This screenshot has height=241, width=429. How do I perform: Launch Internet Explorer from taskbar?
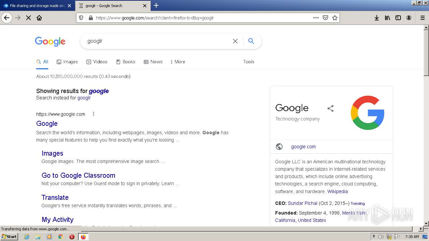pos(26,237)
